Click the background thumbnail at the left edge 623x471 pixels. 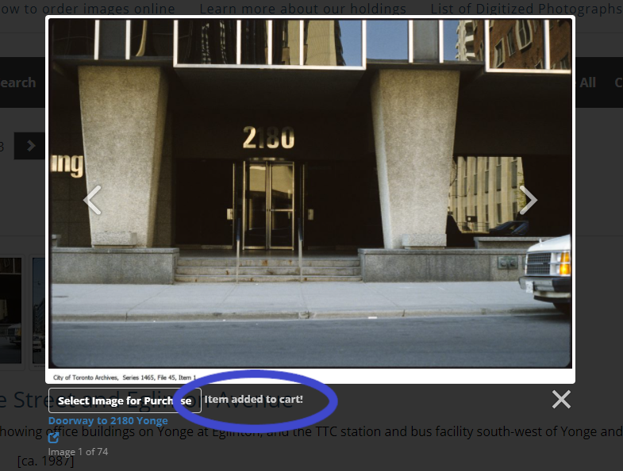[x=11, y=311]
